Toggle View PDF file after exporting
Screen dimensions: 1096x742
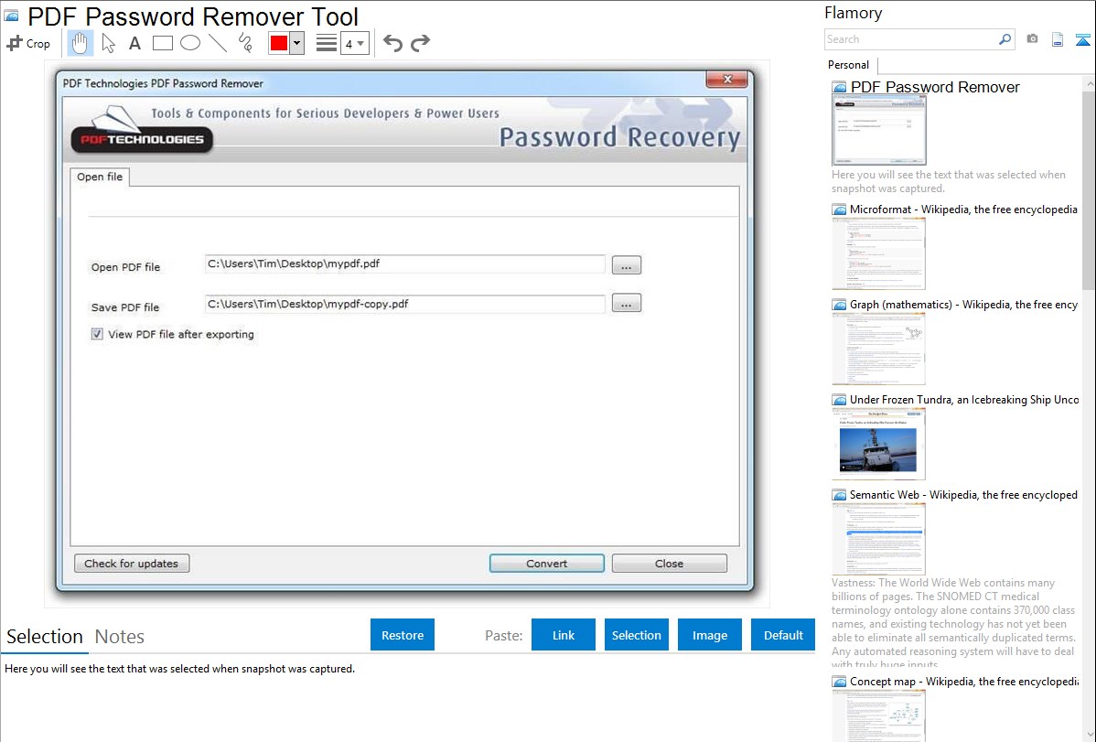[x=96, y=334]
